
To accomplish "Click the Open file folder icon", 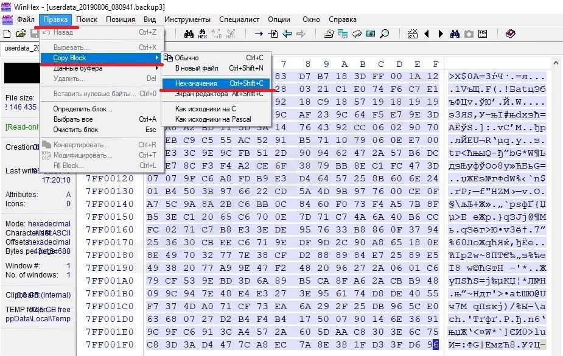I will point(21,33).
